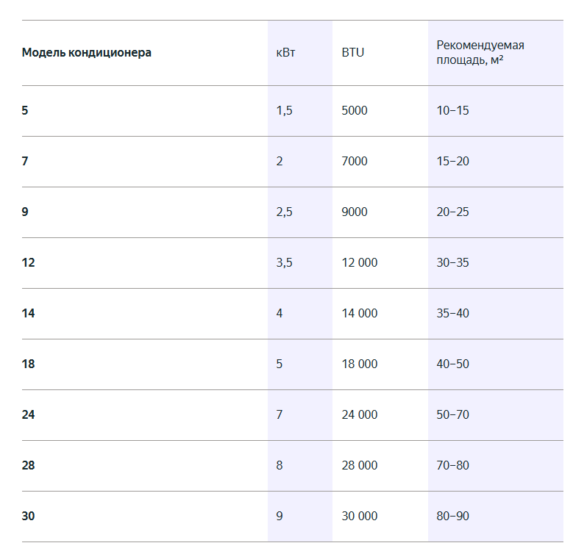
Task: Click model 12 in the first column
Action: pos(28,263)
